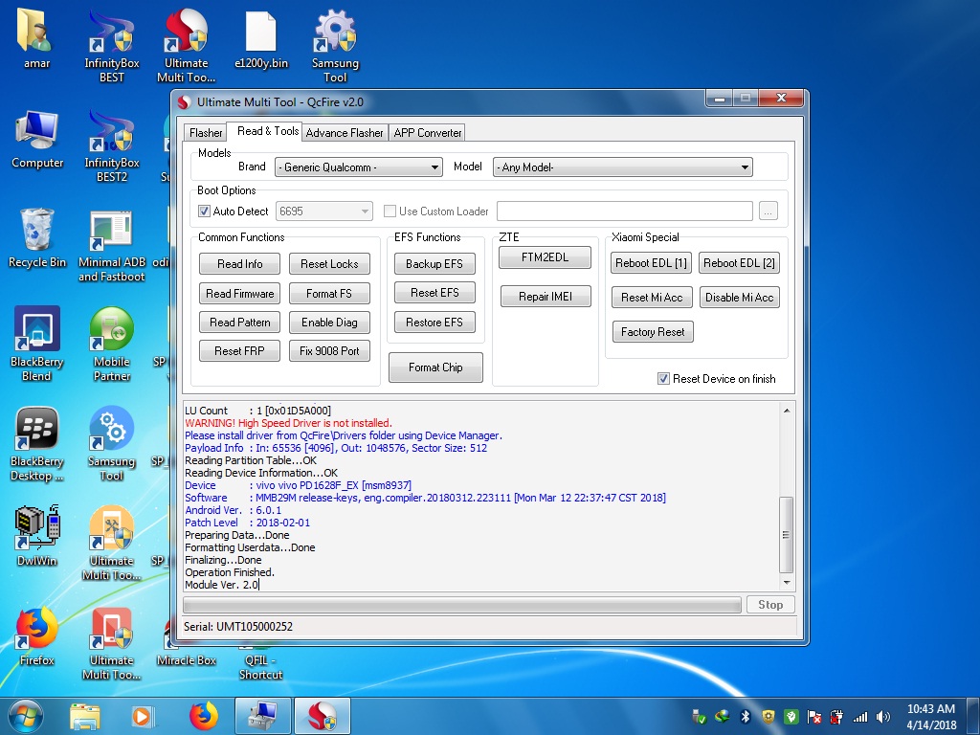Open Firefox from the taskbar
Viewport: 980px width, 735px height.
pos(204,717)
